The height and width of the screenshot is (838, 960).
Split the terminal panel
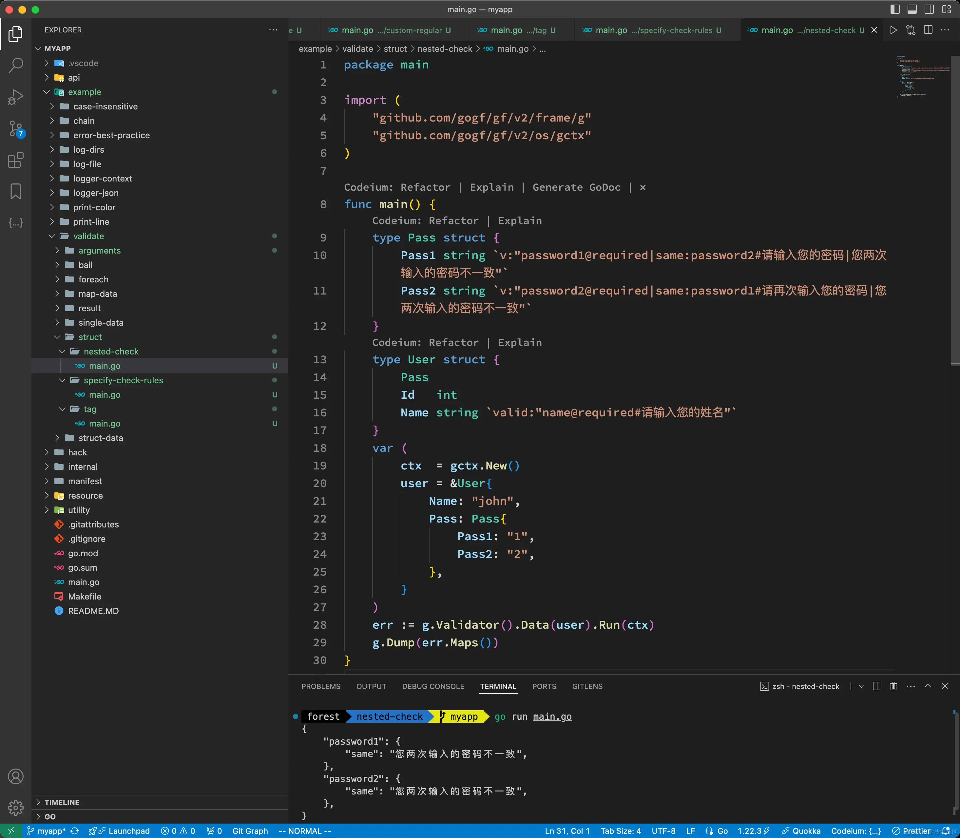[877, 686]
